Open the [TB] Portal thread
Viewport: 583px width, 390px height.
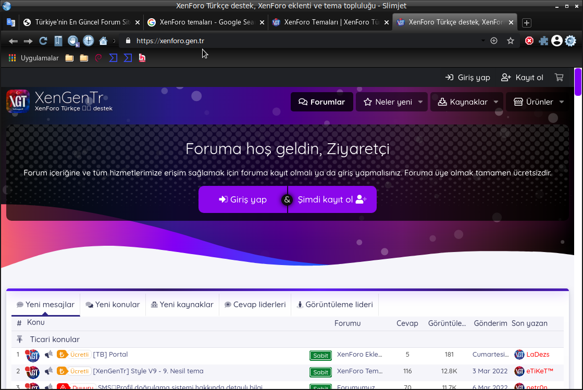[x=110, y=355]
